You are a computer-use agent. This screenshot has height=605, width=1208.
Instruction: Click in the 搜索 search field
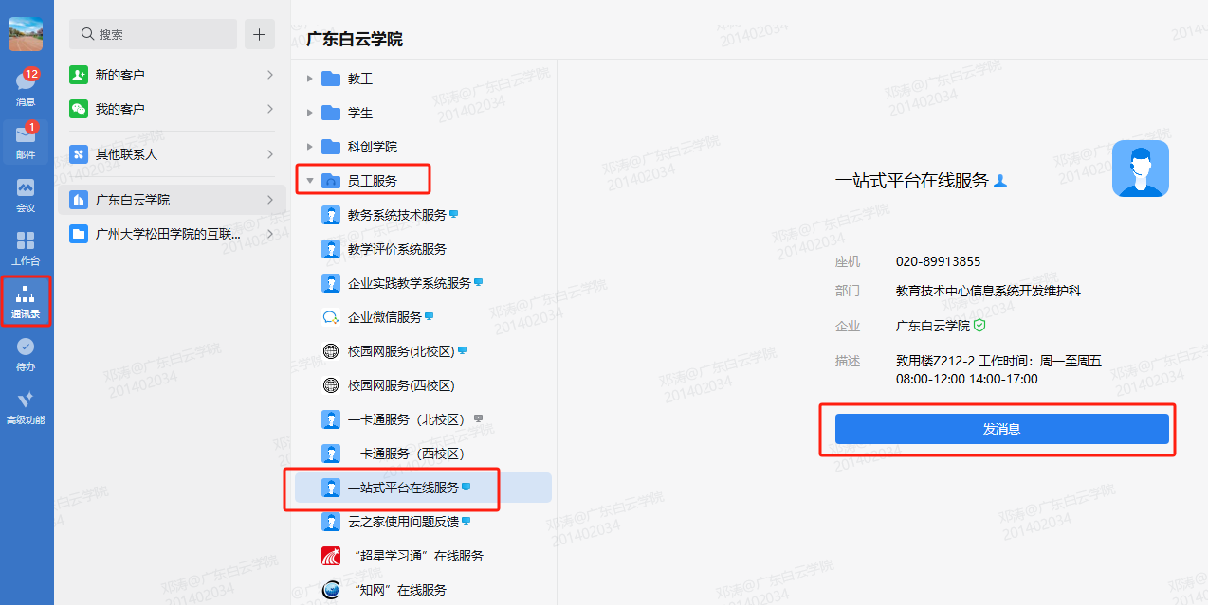(156, 34)
